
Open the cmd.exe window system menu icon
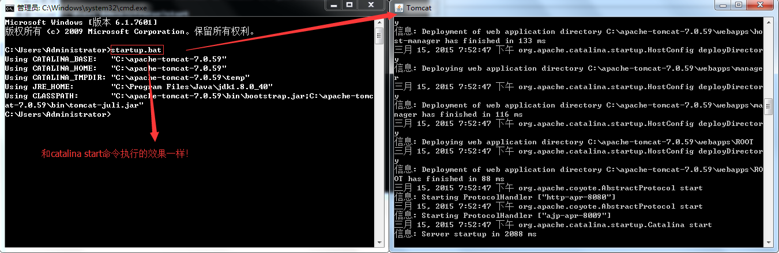point(8,7)
